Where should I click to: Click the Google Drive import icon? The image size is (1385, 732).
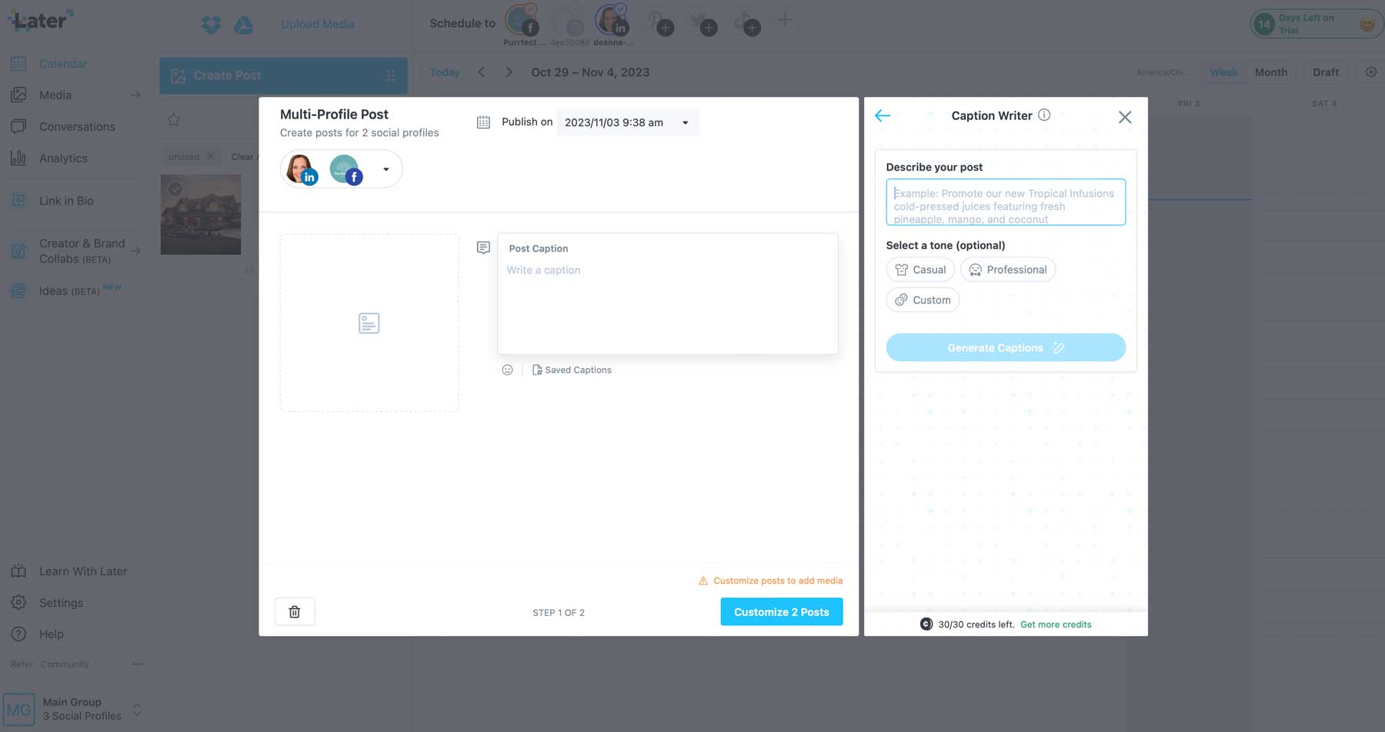(x=244, y=25)
